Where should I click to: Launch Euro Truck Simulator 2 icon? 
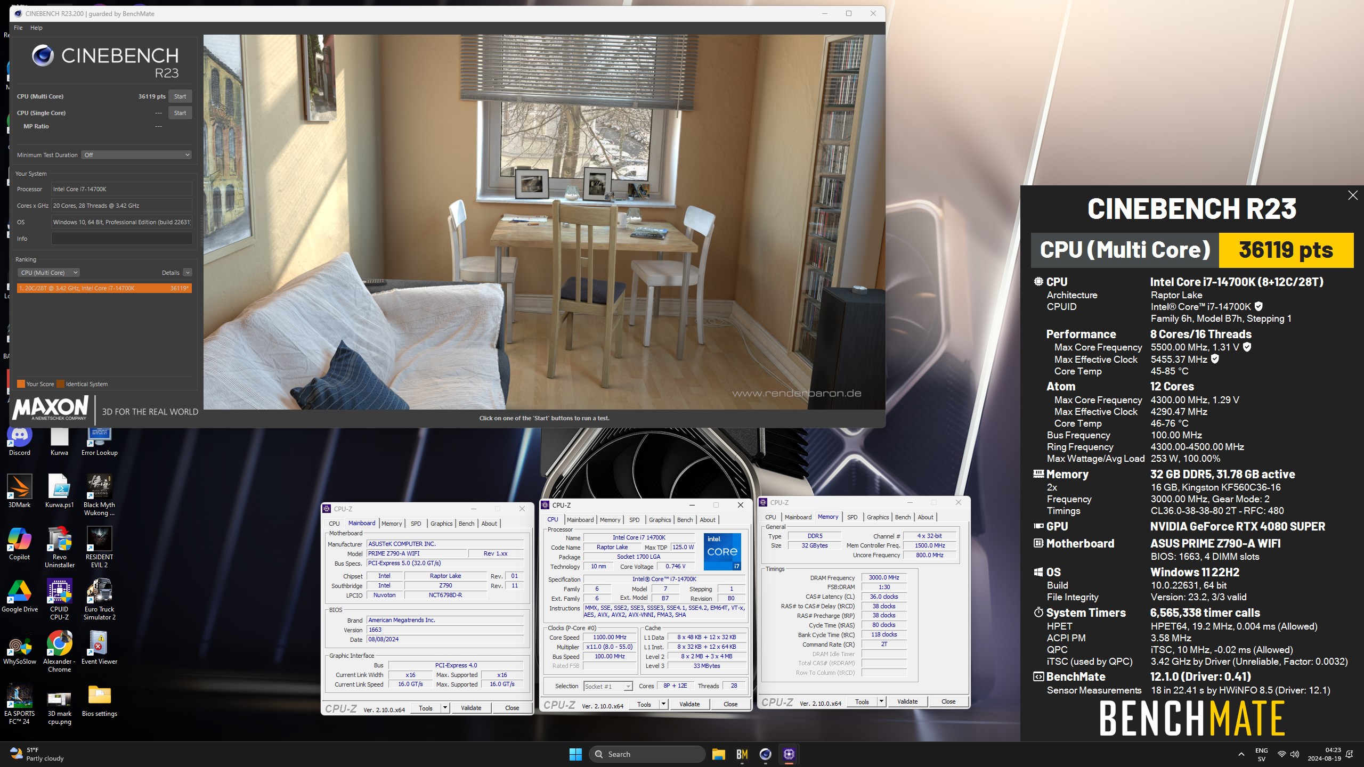(100, 599)
